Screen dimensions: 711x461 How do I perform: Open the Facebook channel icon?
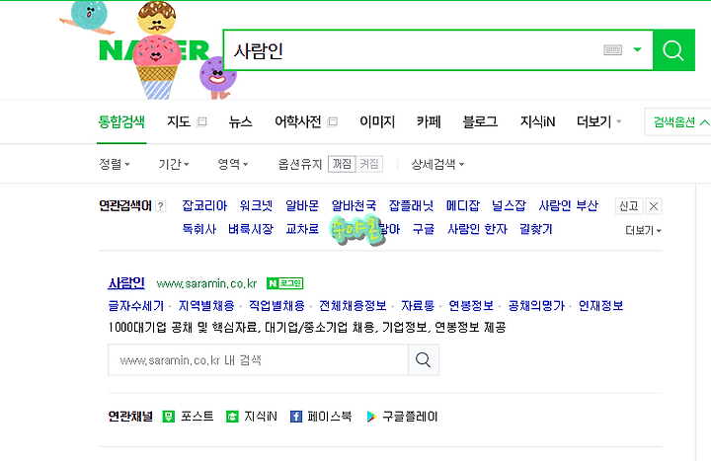[x=296, y=417]
